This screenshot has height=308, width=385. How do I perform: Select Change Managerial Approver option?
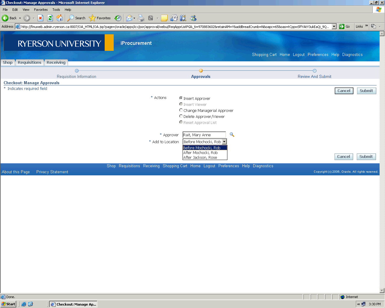(x=181, y=110)
